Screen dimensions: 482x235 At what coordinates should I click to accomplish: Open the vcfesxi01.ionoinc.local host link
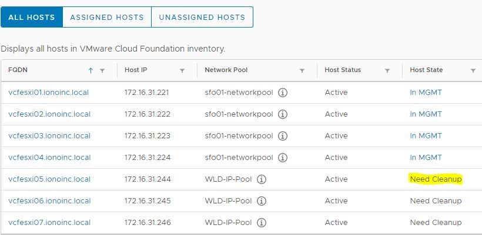point(49,93)
